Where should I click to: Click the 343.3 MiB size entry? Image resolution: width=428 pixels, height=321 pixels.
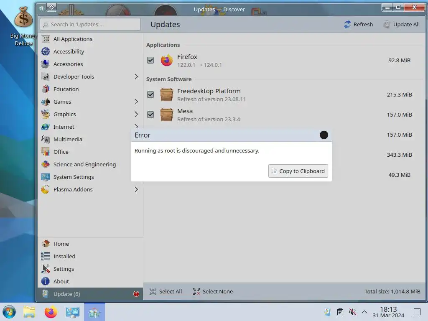pos(399,155)
